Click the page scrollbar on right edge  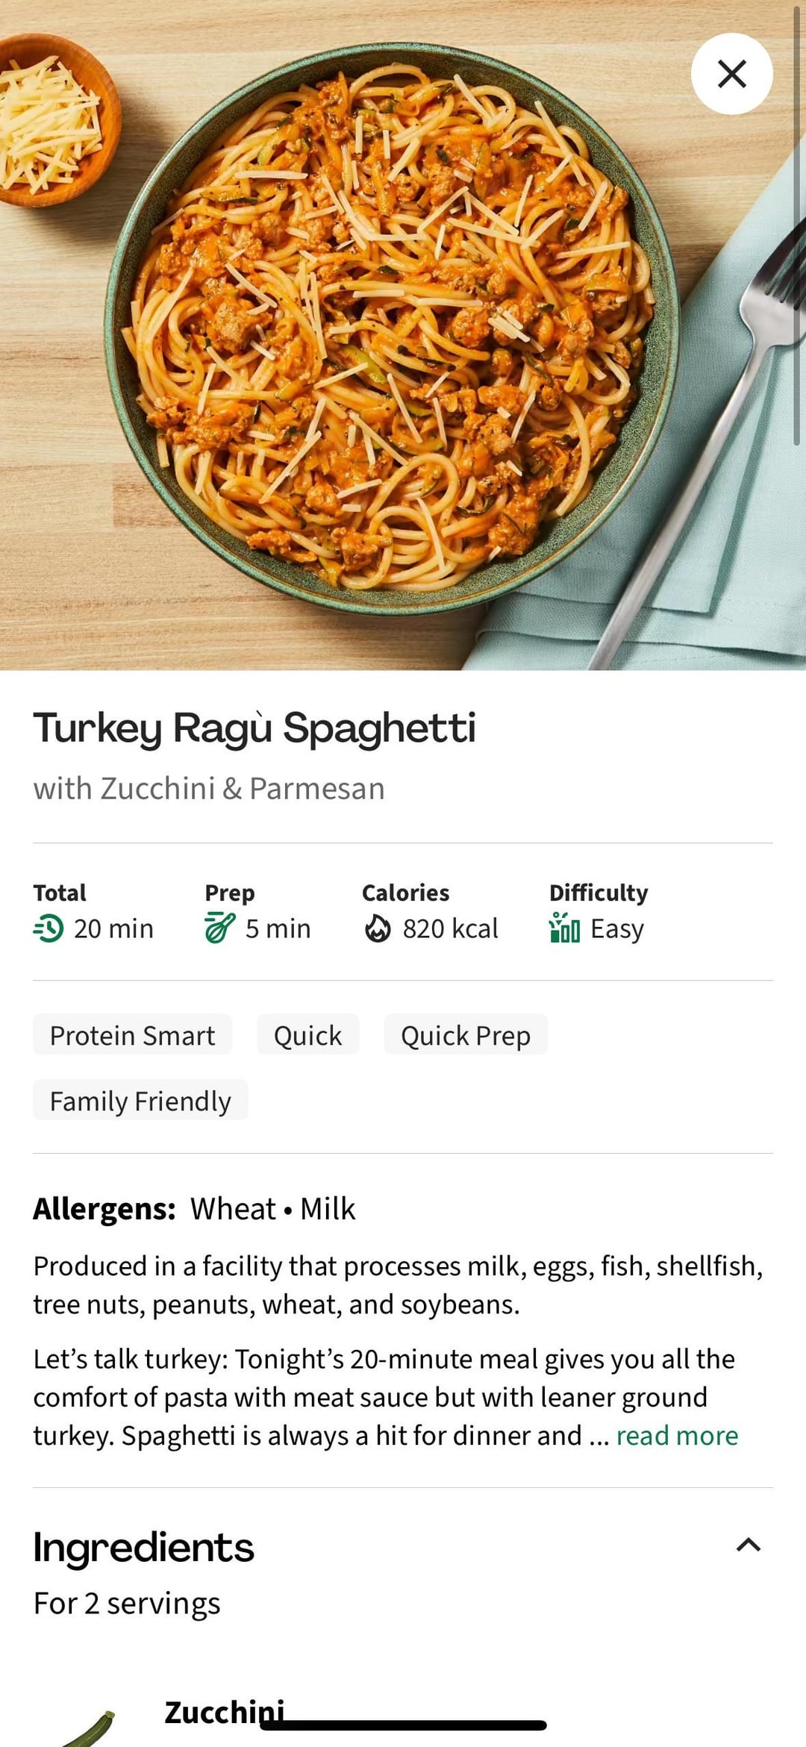tap(797, 224)
